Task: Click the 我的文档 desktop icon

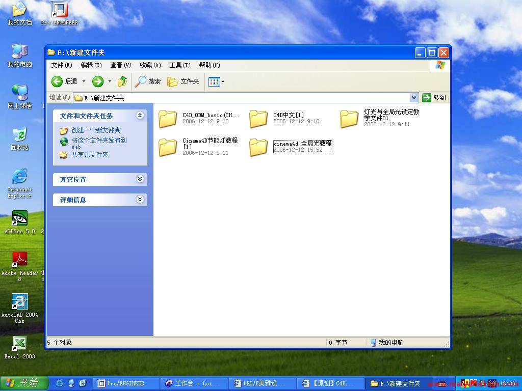Action: point(19,13)
